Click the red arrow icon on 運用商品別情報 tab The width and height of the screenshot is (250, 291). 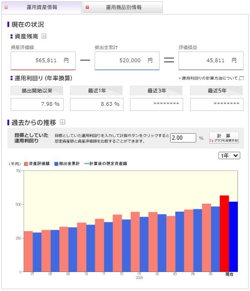pos(87,7)
